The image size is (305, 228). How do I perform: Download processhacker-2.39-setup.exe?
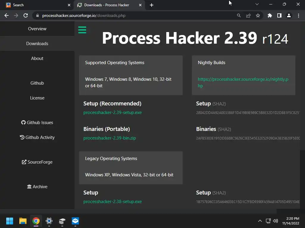pos(112,113)
